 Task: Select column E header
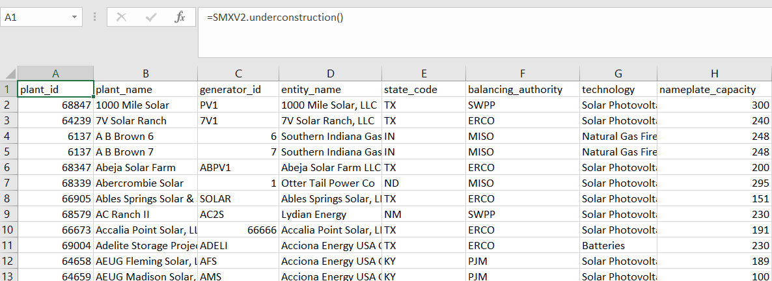[424, 74]
